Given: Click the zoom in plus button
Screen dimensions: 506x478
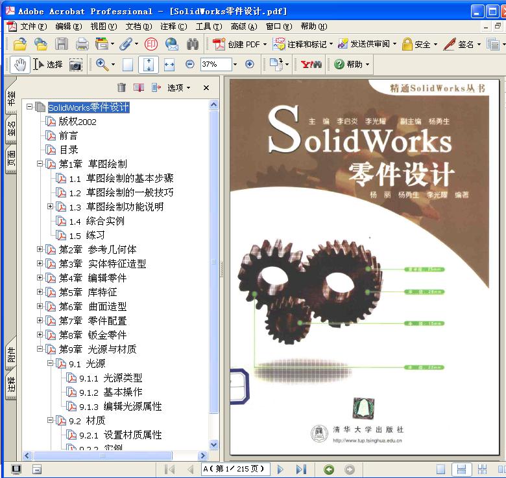Looking at the screenshot, I should point(249,64).
